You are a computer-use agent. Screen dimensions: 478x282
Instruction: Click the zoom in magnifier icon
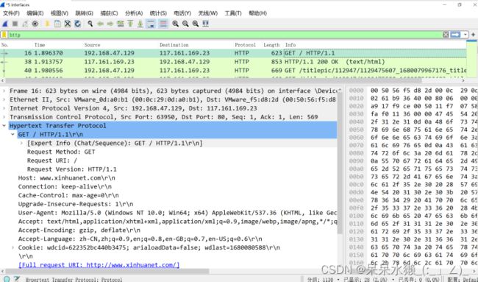pos(175,24)
